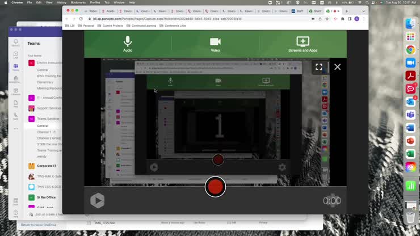Open the Files icon in Teams sidebar
The height and width of the screenshot is (236, 420).
16,104
